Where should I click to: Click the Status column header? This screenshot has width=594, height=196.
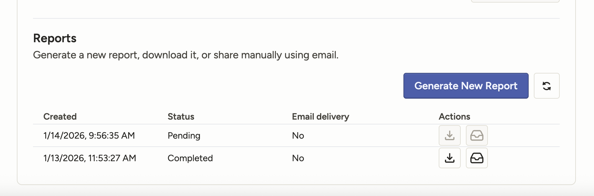pos(181,116)
